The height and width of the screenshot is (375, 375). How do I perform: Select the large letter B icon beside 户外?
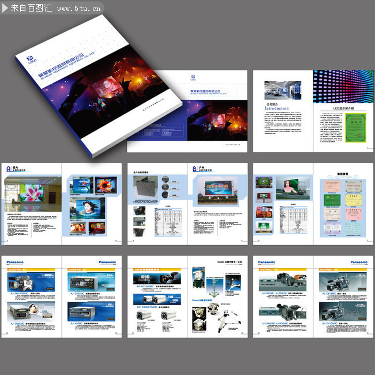(x=194, y=169)
